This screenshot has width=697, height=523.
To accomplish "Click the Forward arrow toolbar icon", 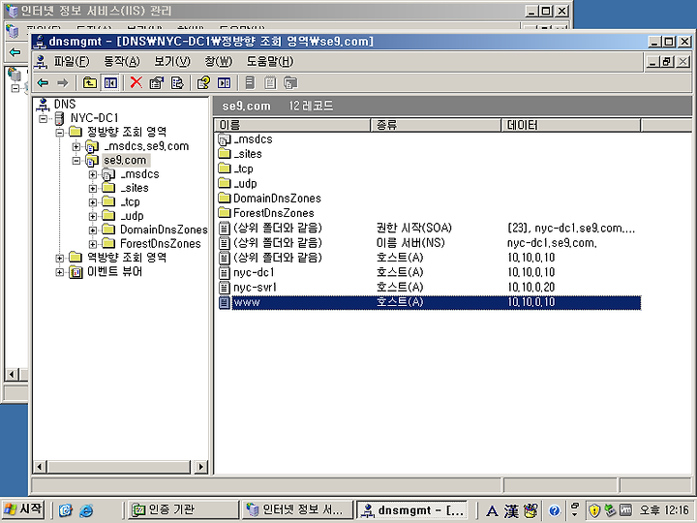I will (x=63, y=82).
